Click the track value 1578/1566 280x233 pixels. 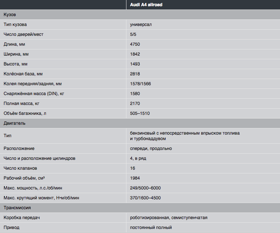click(x=140, y=84)
